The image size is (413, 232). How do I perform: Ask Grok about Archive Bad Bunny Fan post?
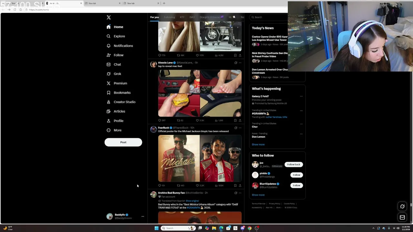pos(236,193)
